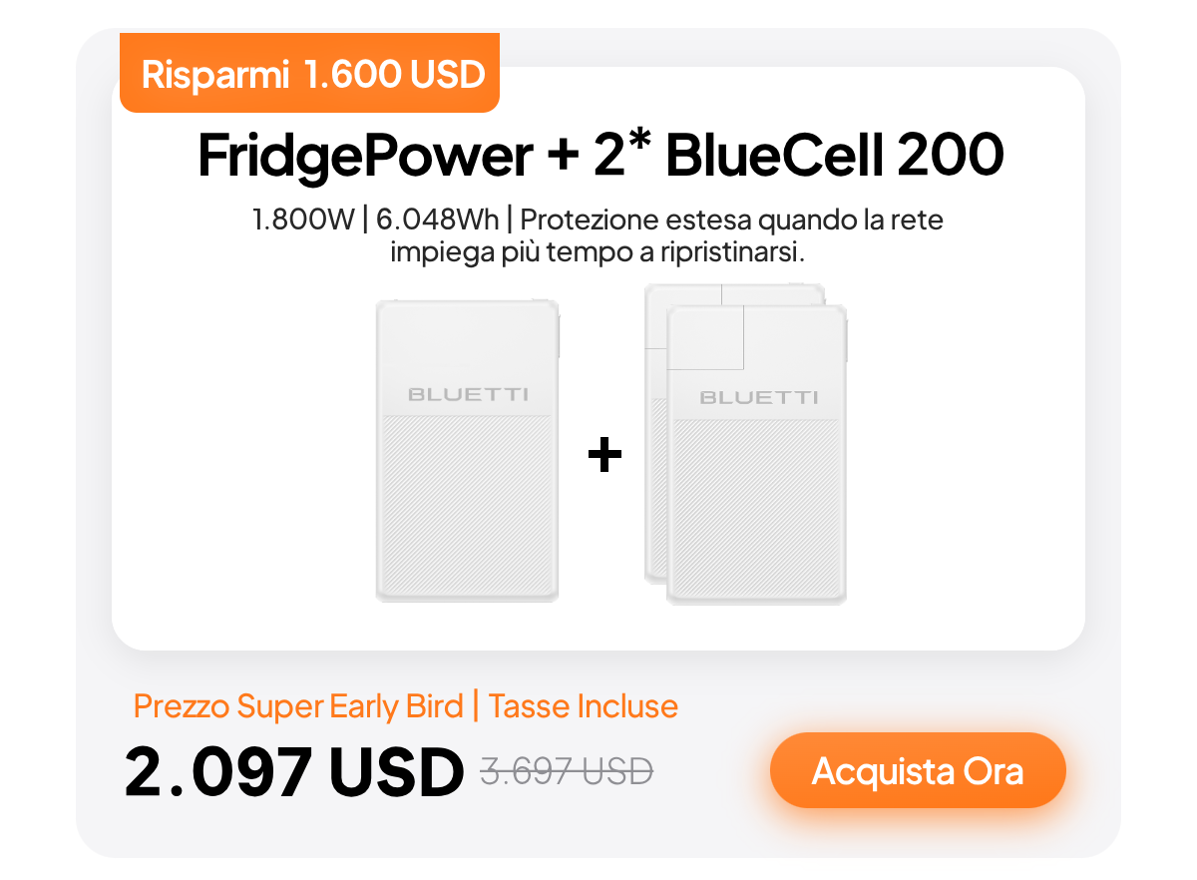The height and width of the screenshot is (880, 1197).
Task: Select the FridgePower unit image on the left
Action: coord(467,451)
